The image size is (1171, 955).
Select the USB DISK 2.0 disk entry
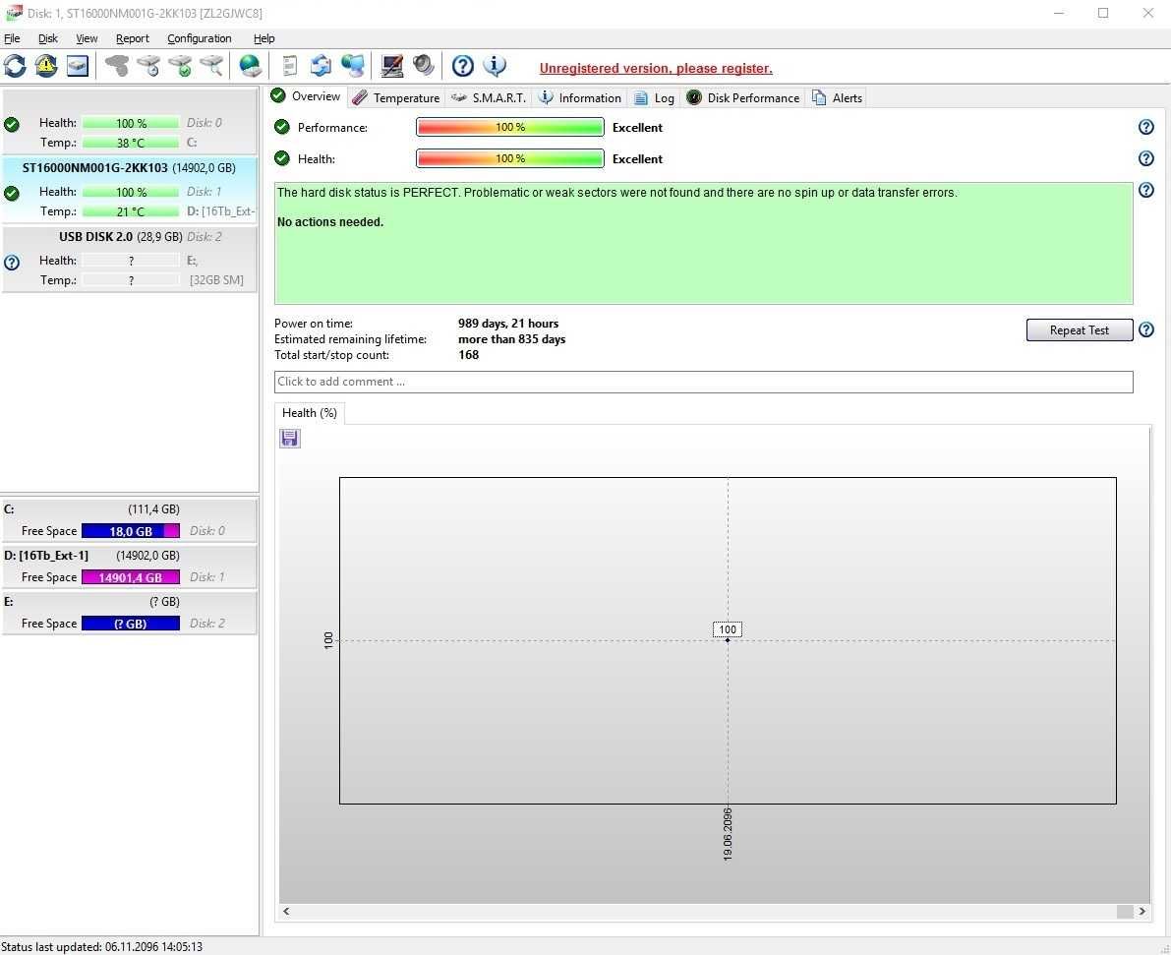coord(129,259)
